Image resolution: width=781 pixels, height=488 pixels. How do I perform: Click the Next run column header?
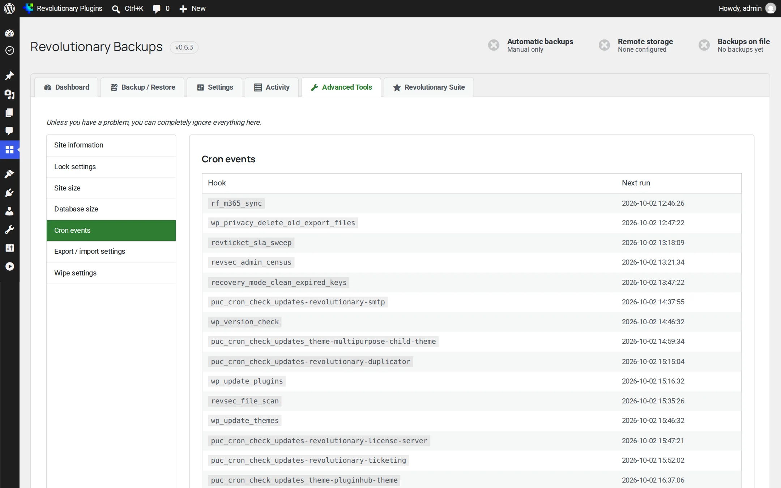point(636,183)
